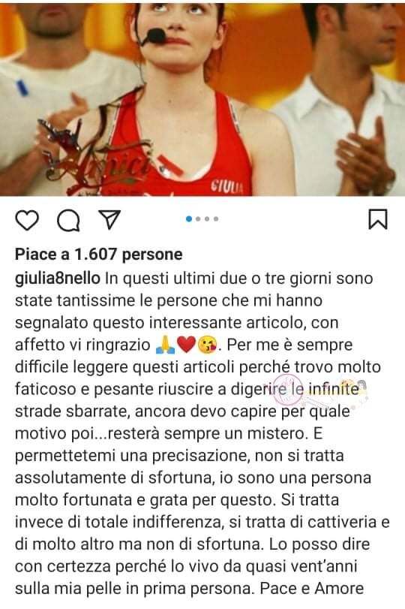405x609 pixels.
Task: Like the post with the heart icon
Action: click(x=27, y=220)
